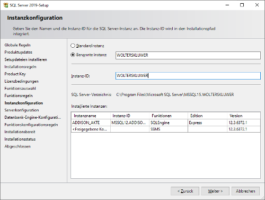
Task: Select the Benannte Instanz radio button
Action: coord(73,55)
